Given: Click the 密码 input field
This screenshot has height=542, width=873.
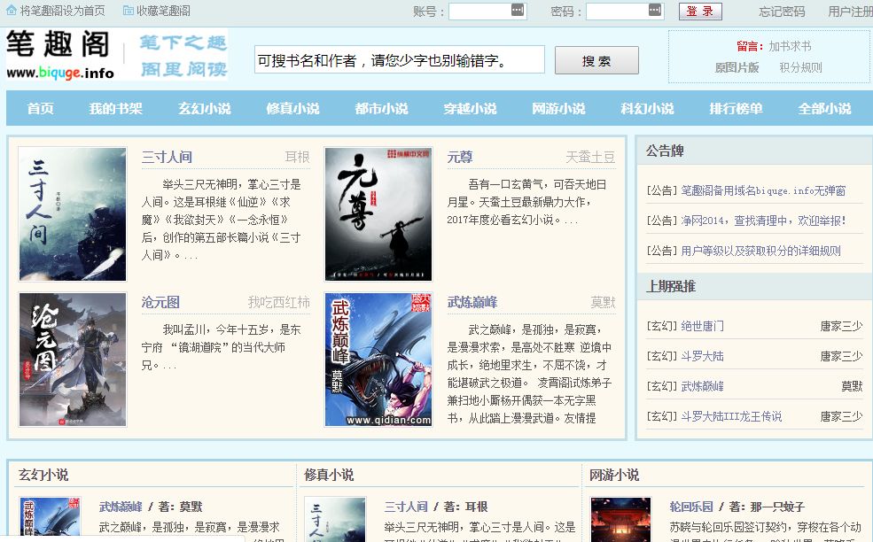Looking at the screenshot, I should 625,12.
